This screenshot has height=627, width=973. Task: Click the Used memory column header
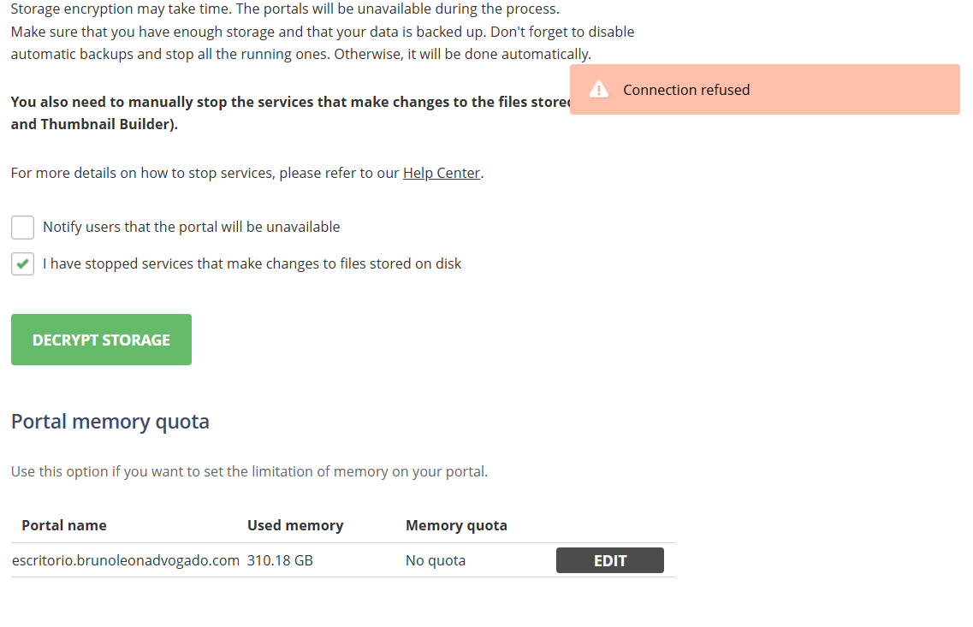295,525
